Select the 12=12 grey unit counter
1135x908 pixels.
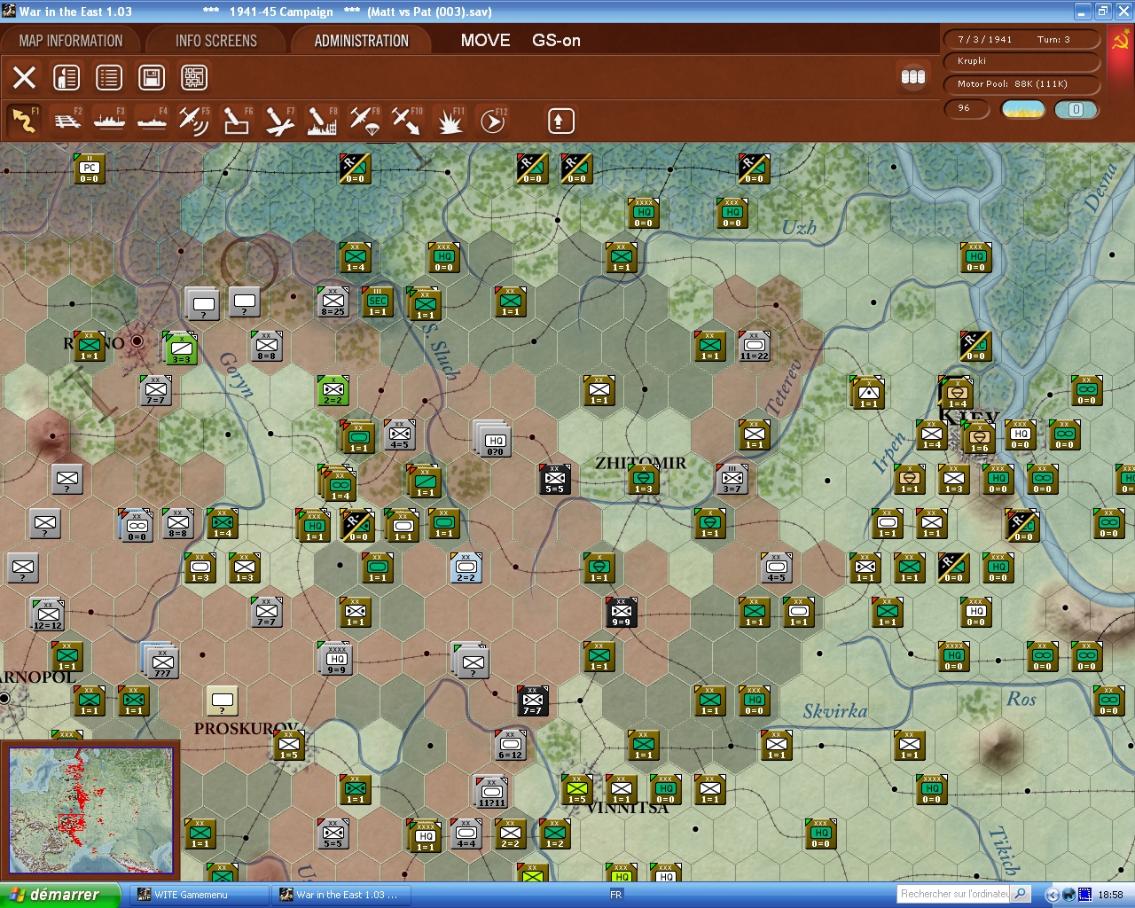point(48,614)
